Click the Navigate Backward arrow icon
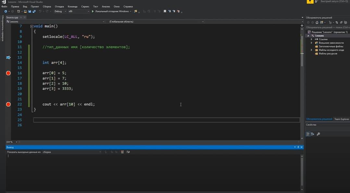The image size is (350, 193). pyautogui.click(x=6, y=11)
